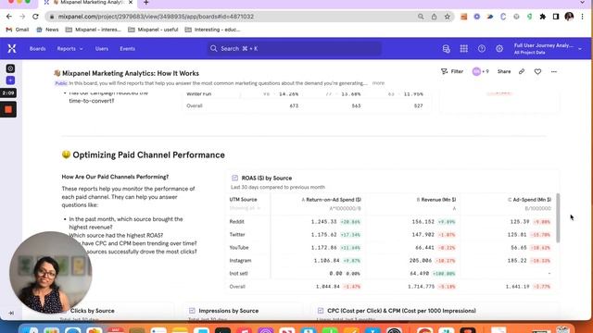The image size is (593, 333).
Task: Copy board link with chain icon
Action: [522, 71]
